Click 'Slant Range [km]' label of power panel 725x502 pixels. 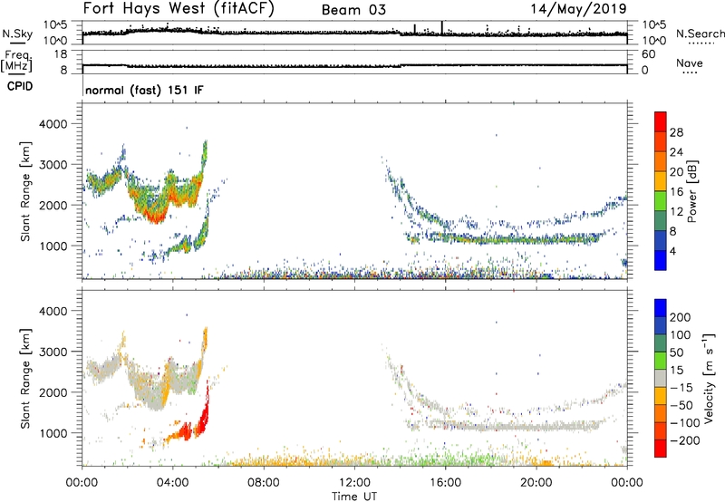(x=25, y=191)
